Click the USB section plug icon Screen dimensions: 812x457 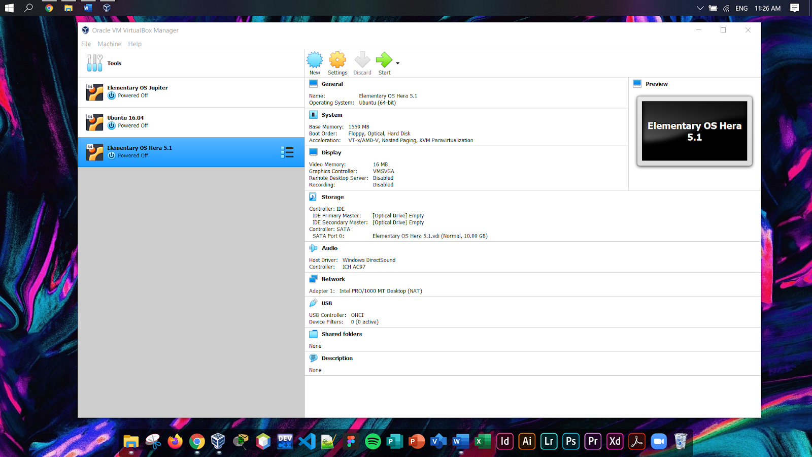click(313, 303)
